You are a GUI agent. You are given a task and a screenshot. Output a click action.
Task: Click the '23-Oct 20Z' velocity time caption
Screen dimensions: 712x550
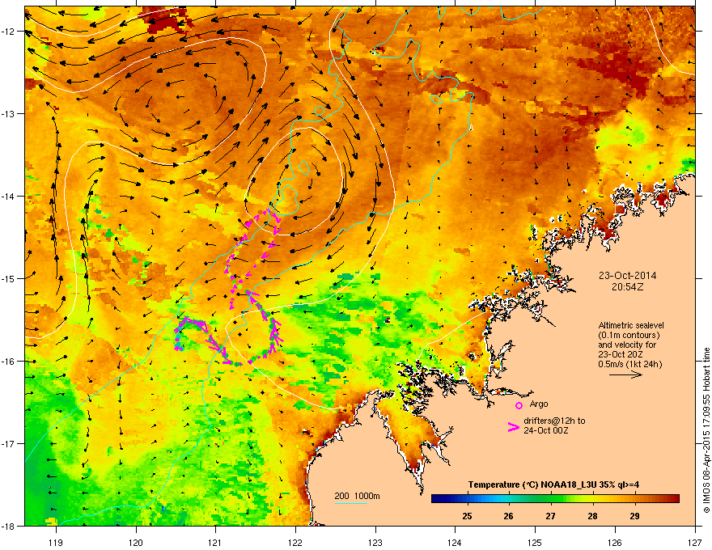tap(618, 354)
